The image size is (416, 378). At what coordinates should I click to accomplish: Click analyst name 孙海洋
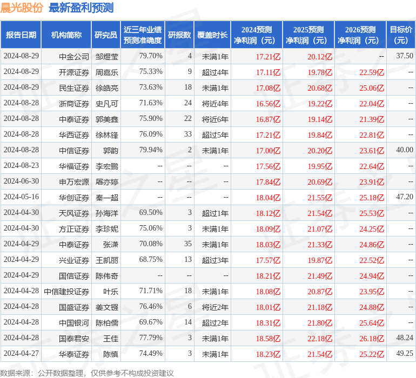[106, 213]
